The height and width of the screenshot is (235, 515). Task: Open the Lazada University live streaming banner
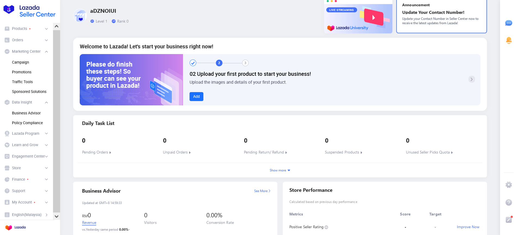click(358, 17)
